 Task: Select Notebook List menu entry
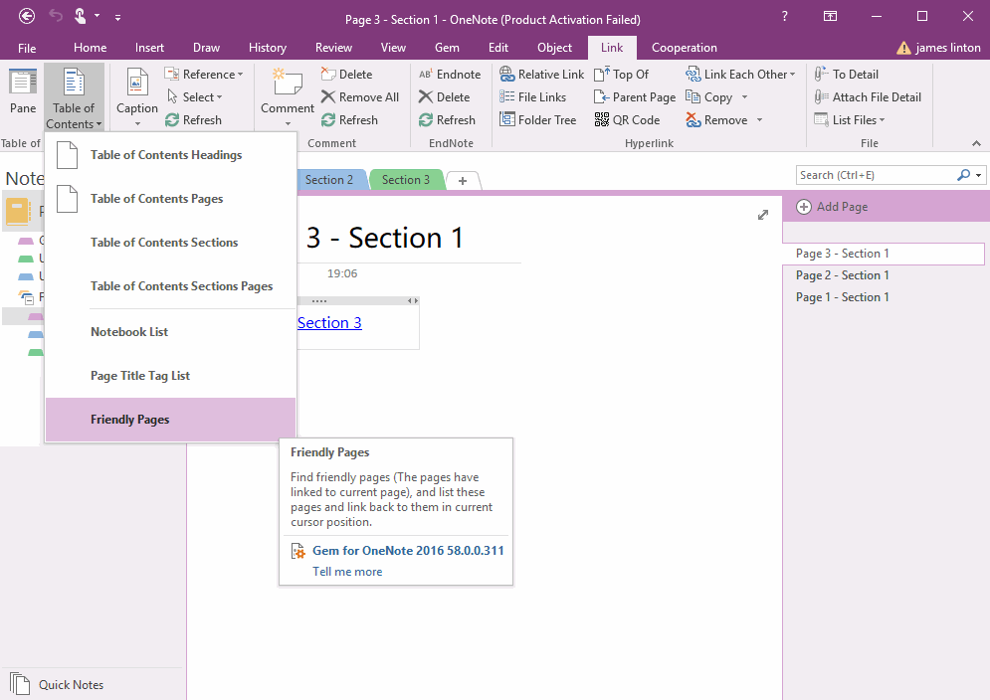(x=170, y=332)
